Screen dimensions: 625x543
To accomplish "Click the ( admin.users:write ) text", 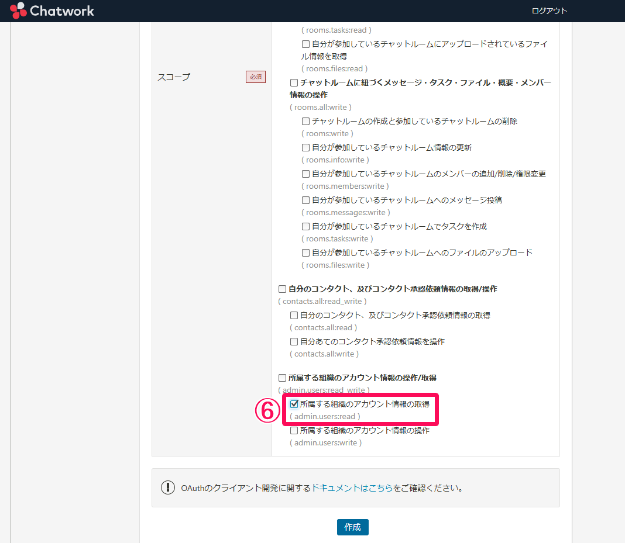I will pos(325,442).
